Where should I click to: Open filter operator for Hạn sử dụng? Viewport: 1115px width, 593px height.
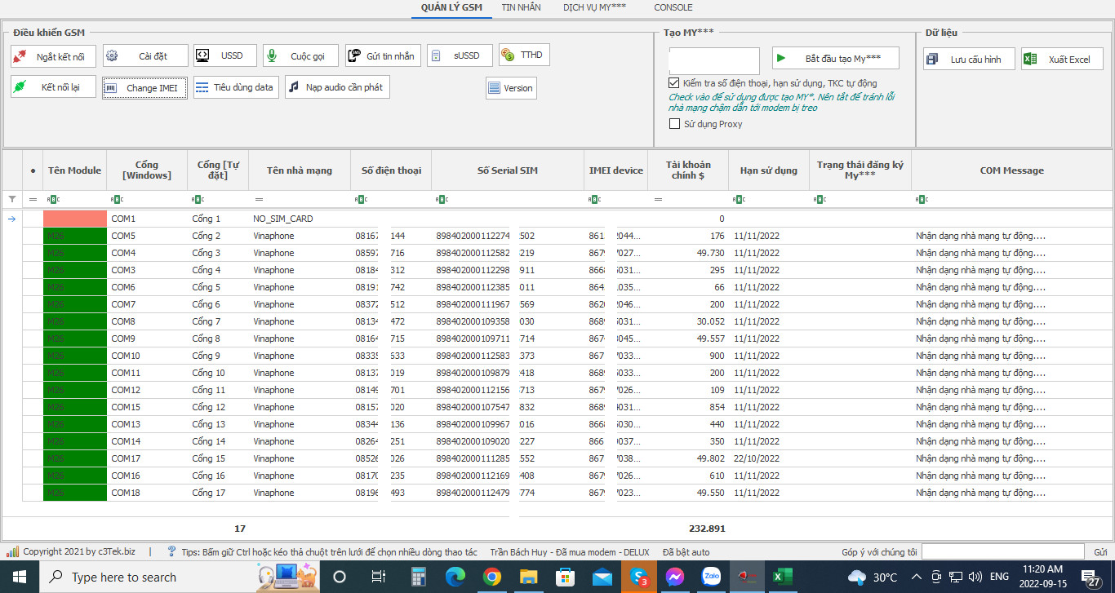[x=739, y=199]
